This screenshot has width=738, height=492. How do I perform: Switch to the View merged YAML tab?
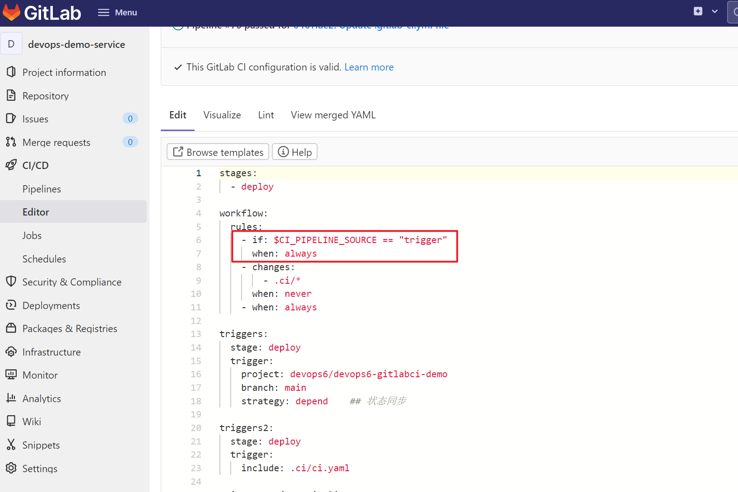[333, 115]
